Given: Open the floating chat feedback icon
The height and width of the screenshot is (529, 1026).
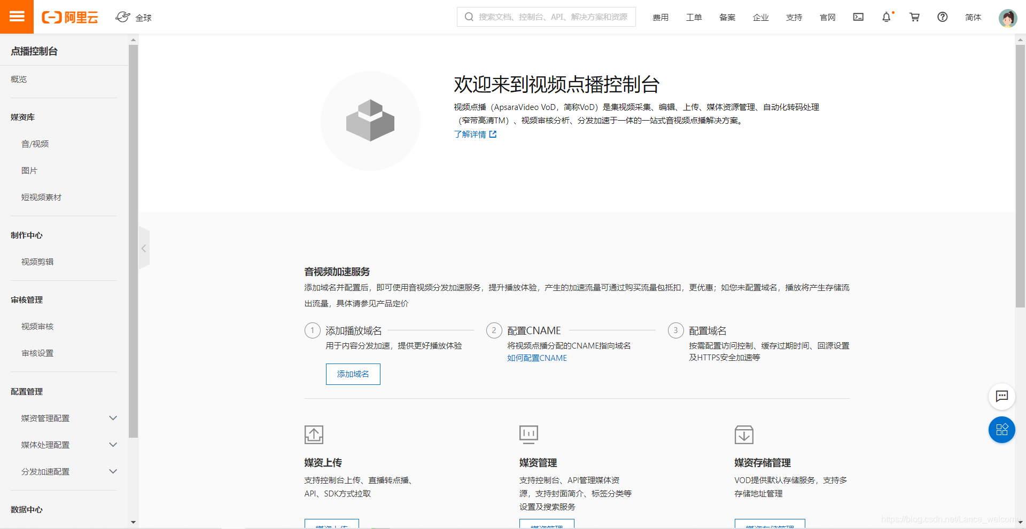Looking at the screenshot, I should click(x=1002, y=396).
